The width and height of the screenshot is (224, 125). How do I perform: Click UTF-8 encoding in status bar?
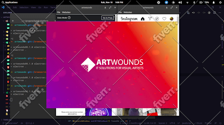point(172,123)
